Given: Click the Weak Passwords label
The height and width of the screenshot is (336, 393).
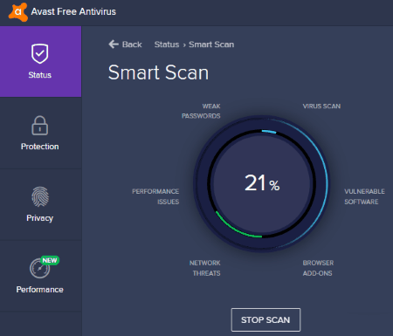Looking at the screenshot, I should [x=201, y=111].
